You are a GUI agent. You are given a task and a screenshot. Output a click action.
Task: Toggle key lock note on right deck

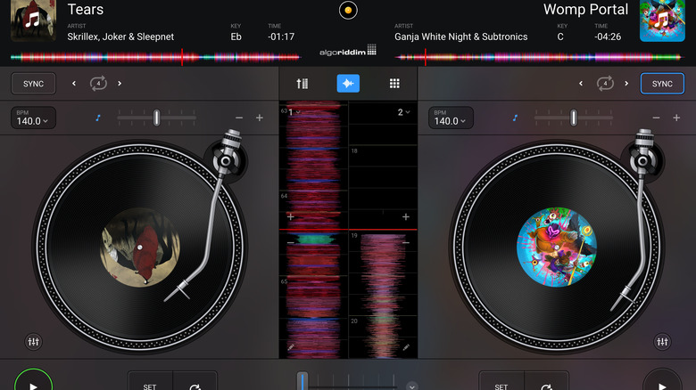pyautogui.click(x=515, y=118)
